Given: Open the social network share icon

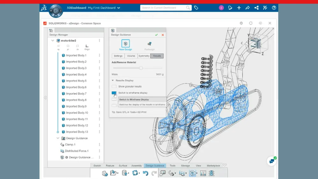Looking at the screenshot, I should click(257, 8).
